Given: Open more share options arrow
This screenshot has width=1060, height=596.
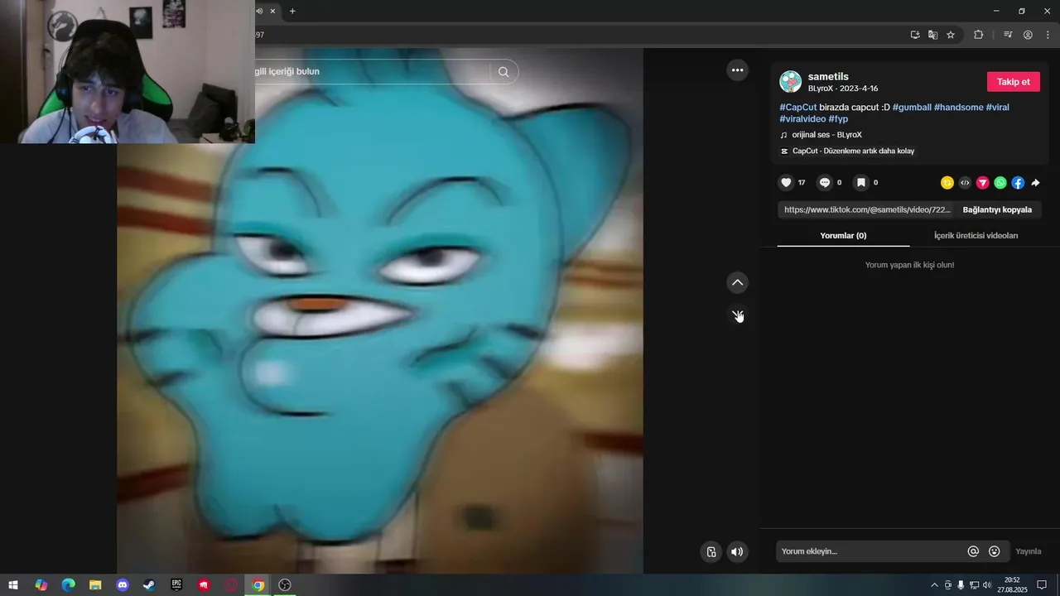Looking at the screenshot, I should 1035,183.
